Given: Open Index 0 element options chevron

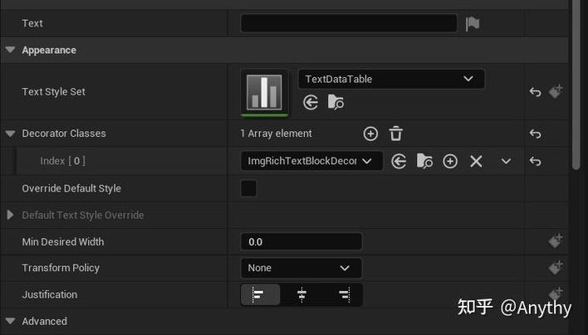Looking at the screenshot, I should tap(506, 162).
